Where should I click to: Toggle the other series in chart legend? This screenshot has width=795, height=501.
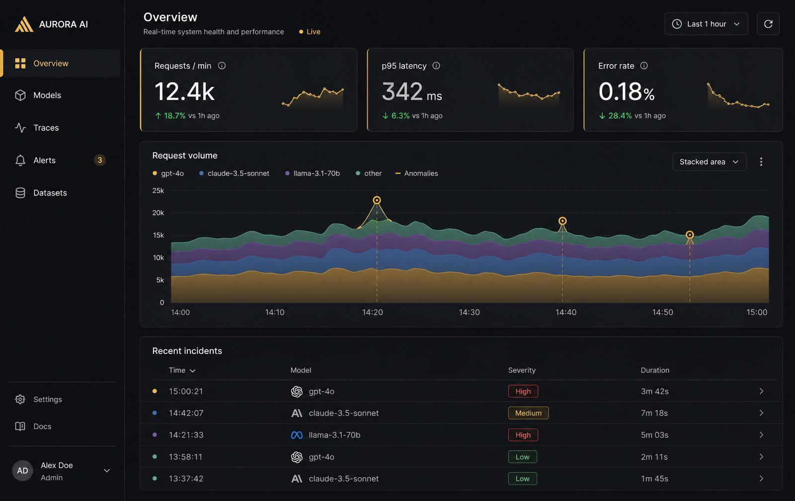[369, 173]
